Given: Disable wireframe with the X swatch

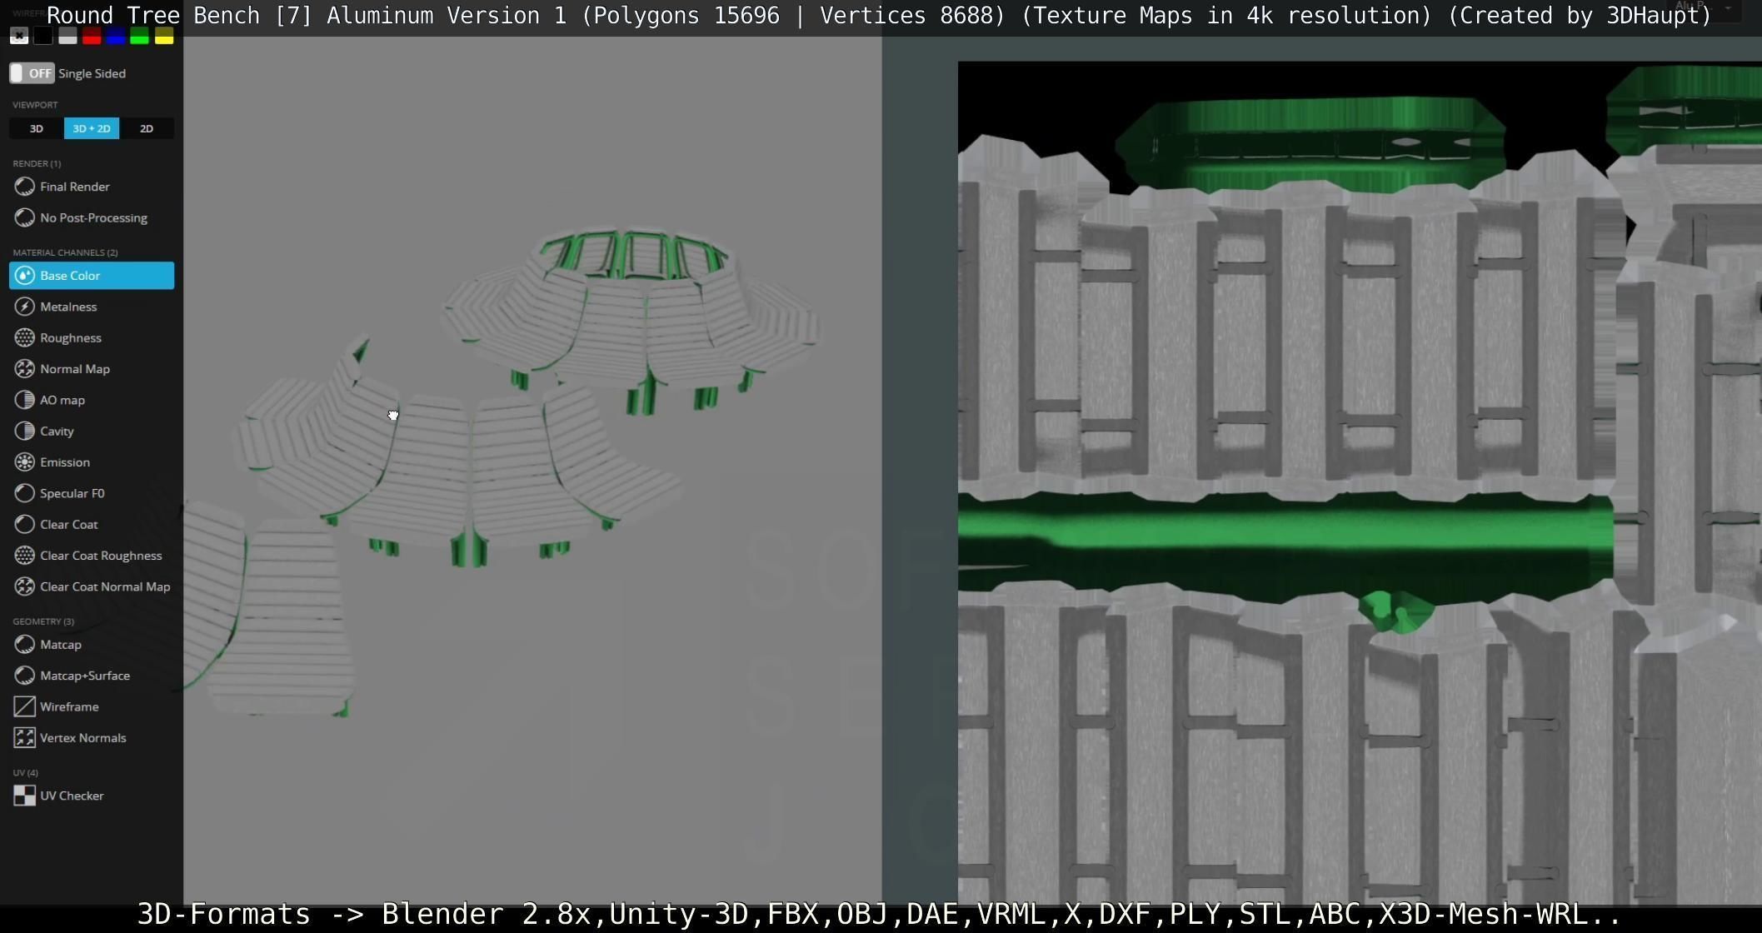Looking at the screenshot, I should (19, 36).
